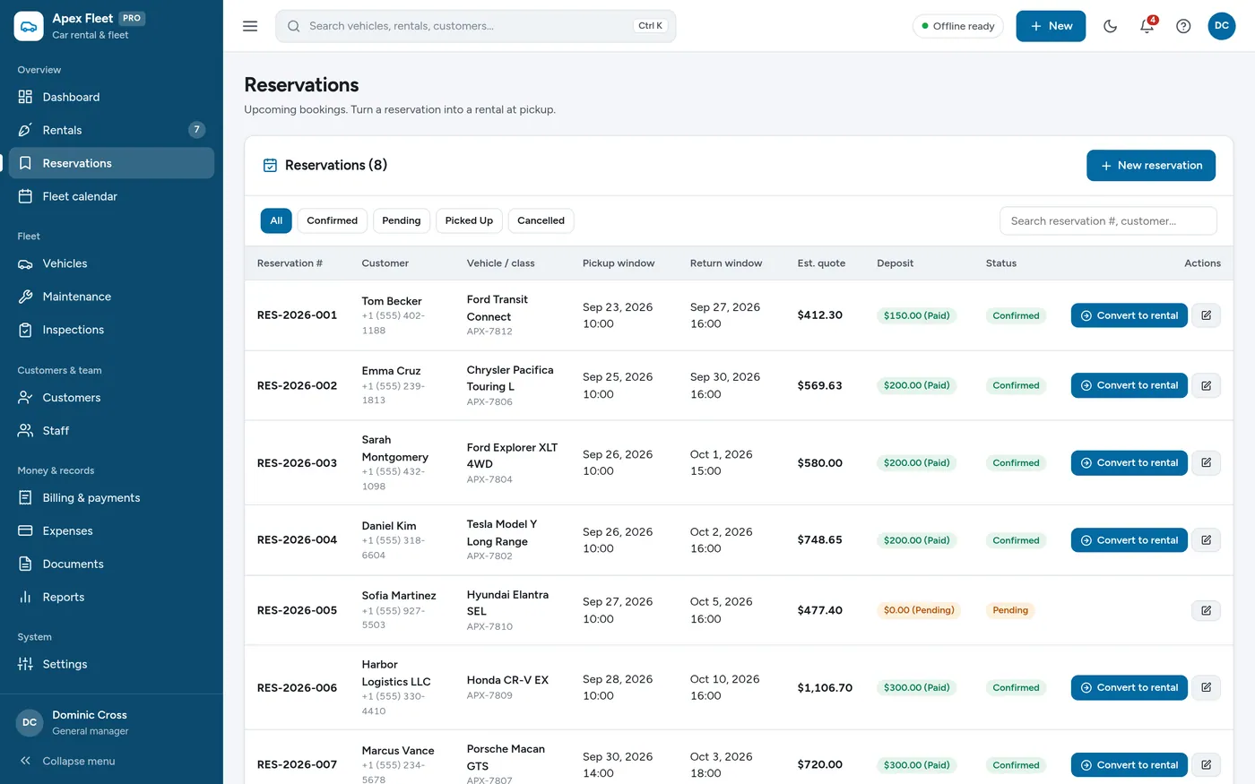Edit reservation RES-2026-006

[1206, 687]
